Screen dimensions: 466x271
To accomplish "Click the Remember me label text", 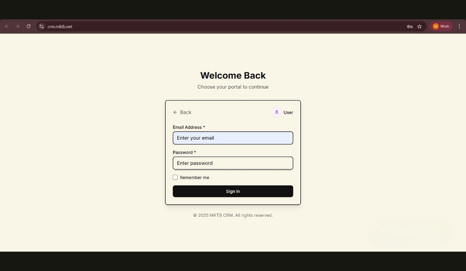I will tap(195, 178).
